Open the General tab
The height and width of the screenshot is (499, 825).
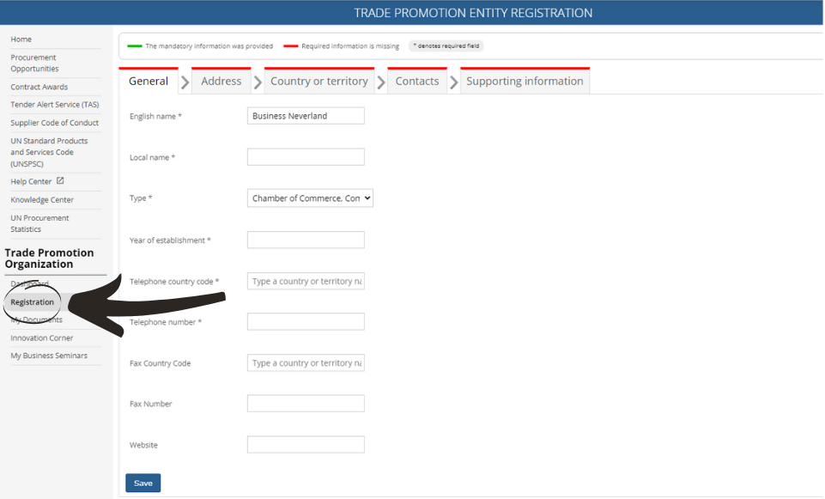149,81
